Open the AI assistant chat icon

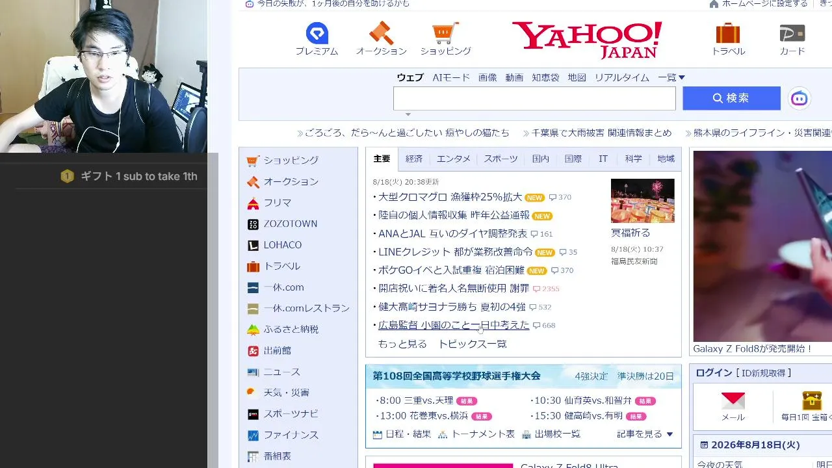(x=799, y=98)
